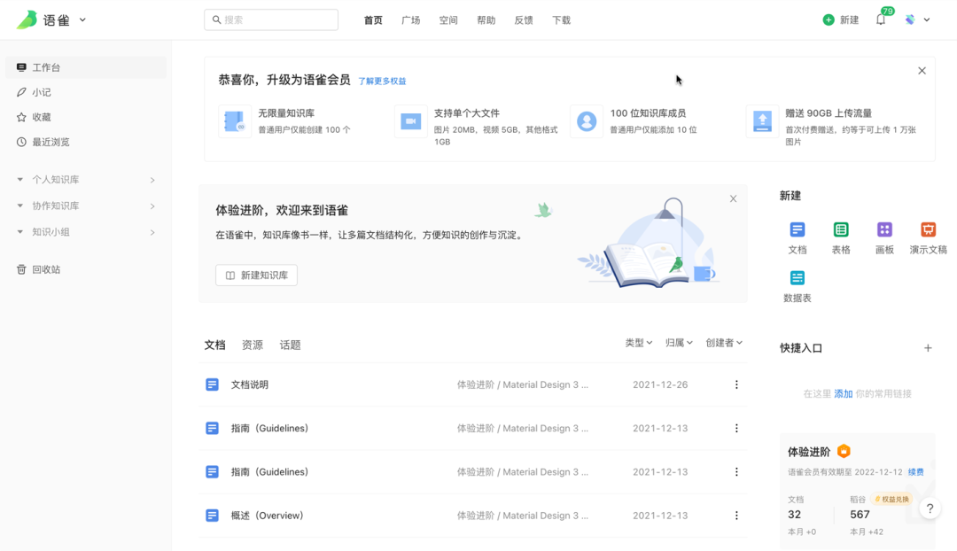Add a shortcut with 快捷入口 plus icon
Viewport: 957px width, 551px height.
point(928,348)
